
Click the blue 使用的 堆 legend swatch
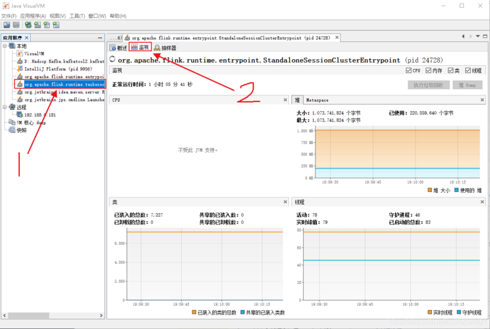point(456,190)
